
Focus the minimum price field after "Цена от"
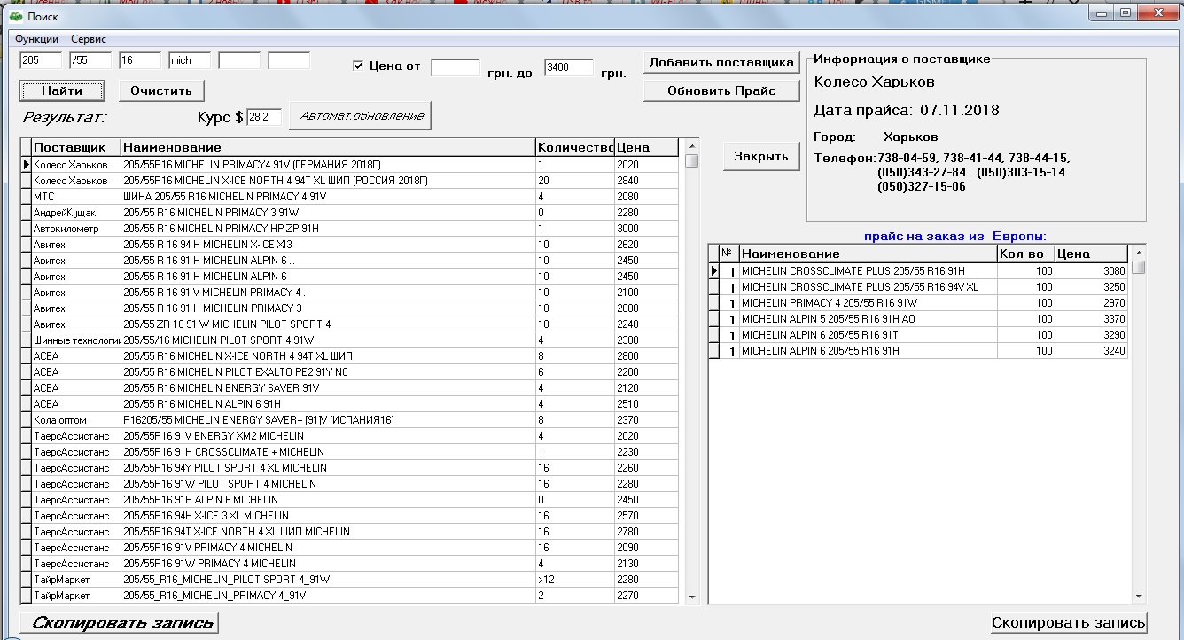456,68
